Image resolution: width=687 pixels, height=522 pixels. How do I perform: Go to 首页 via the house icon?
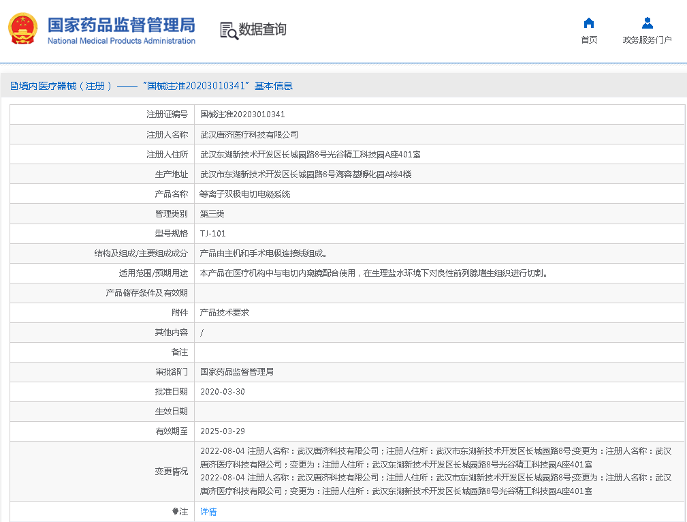[589, 23]
